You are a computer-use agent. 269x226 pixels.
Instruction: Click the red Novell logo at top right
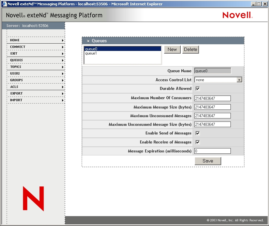[237, 15]
